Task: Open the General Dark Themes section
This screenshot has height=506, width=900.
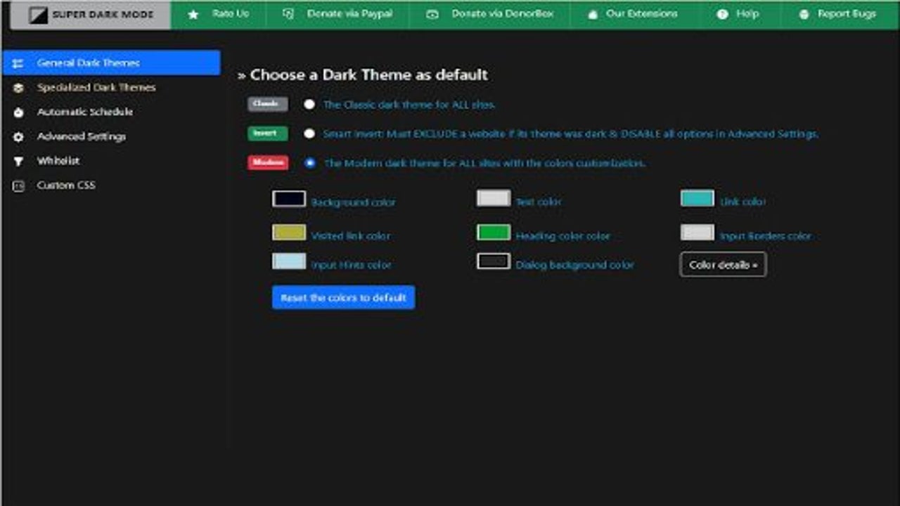Action: point(111,63)
